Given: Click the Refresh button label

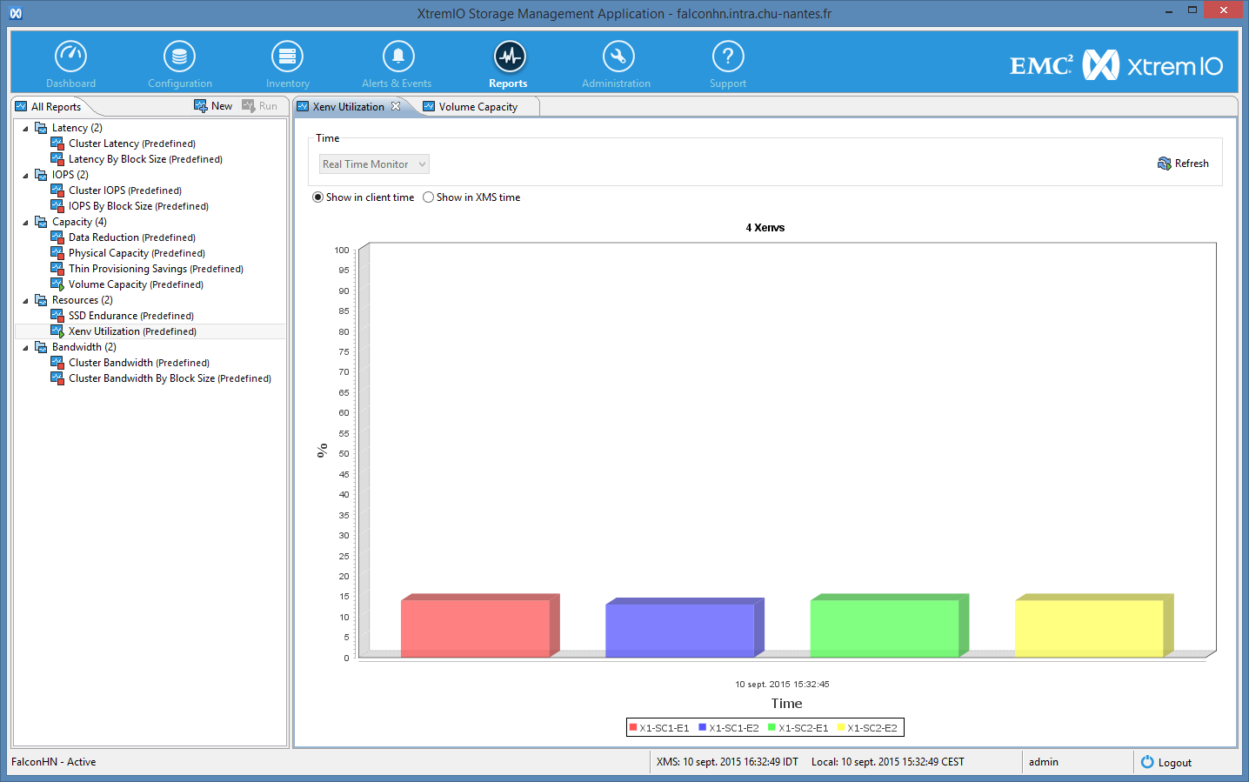Looking at the screenshot, I should 1192,164.
